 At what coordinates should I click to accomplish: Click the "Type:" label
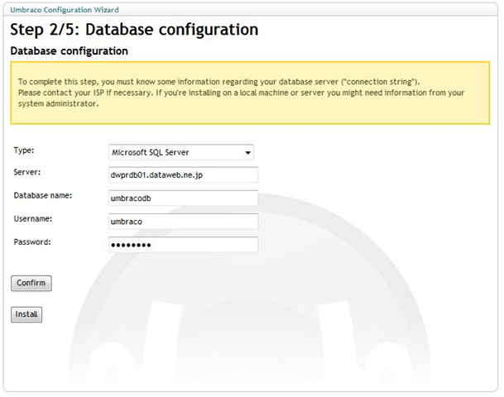(24, 151)
